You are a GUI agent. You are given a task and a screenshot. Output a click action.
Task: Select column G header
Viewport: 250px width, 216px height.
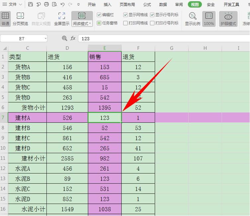pos(172,48)
